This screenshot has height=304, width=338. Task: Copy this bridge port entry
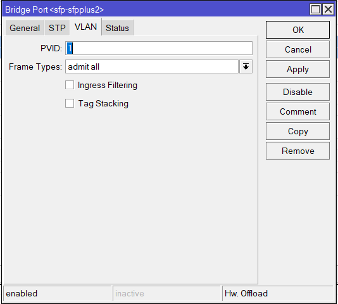pyautogui.click(x=297, y=131)
